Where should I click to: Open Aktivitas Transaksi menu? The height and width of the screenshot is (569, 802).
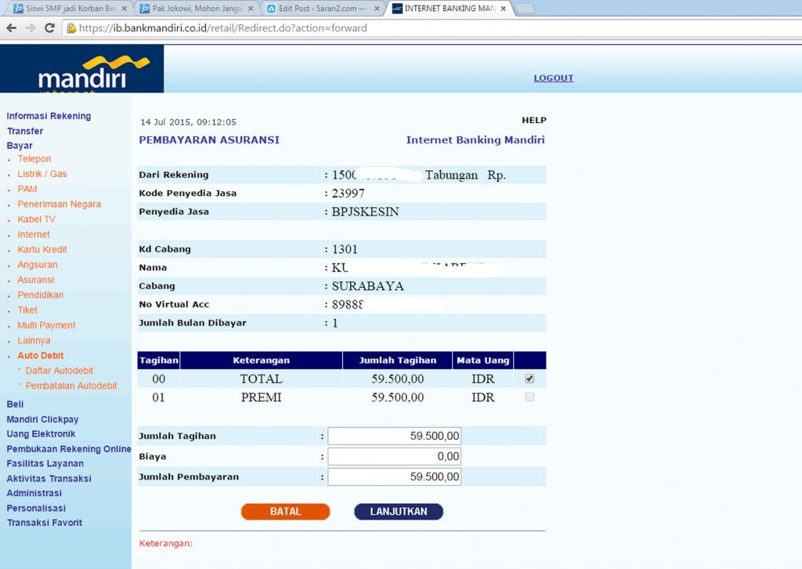(49, 478)
